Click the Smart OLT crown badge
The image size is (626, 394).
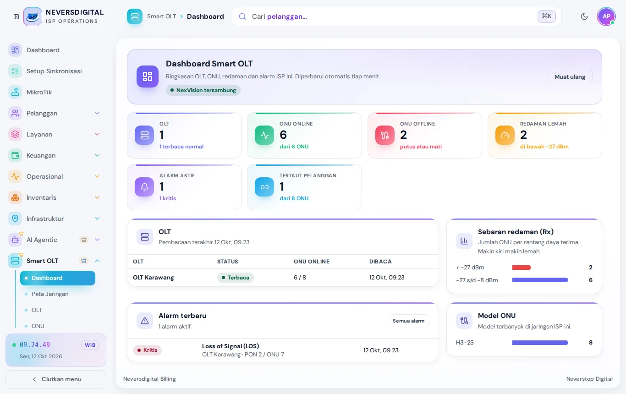point(84,261)
